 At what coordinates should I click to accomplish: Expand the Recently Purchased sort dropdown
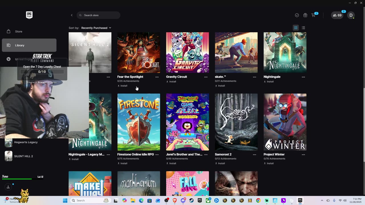click(x=96, y=28)
